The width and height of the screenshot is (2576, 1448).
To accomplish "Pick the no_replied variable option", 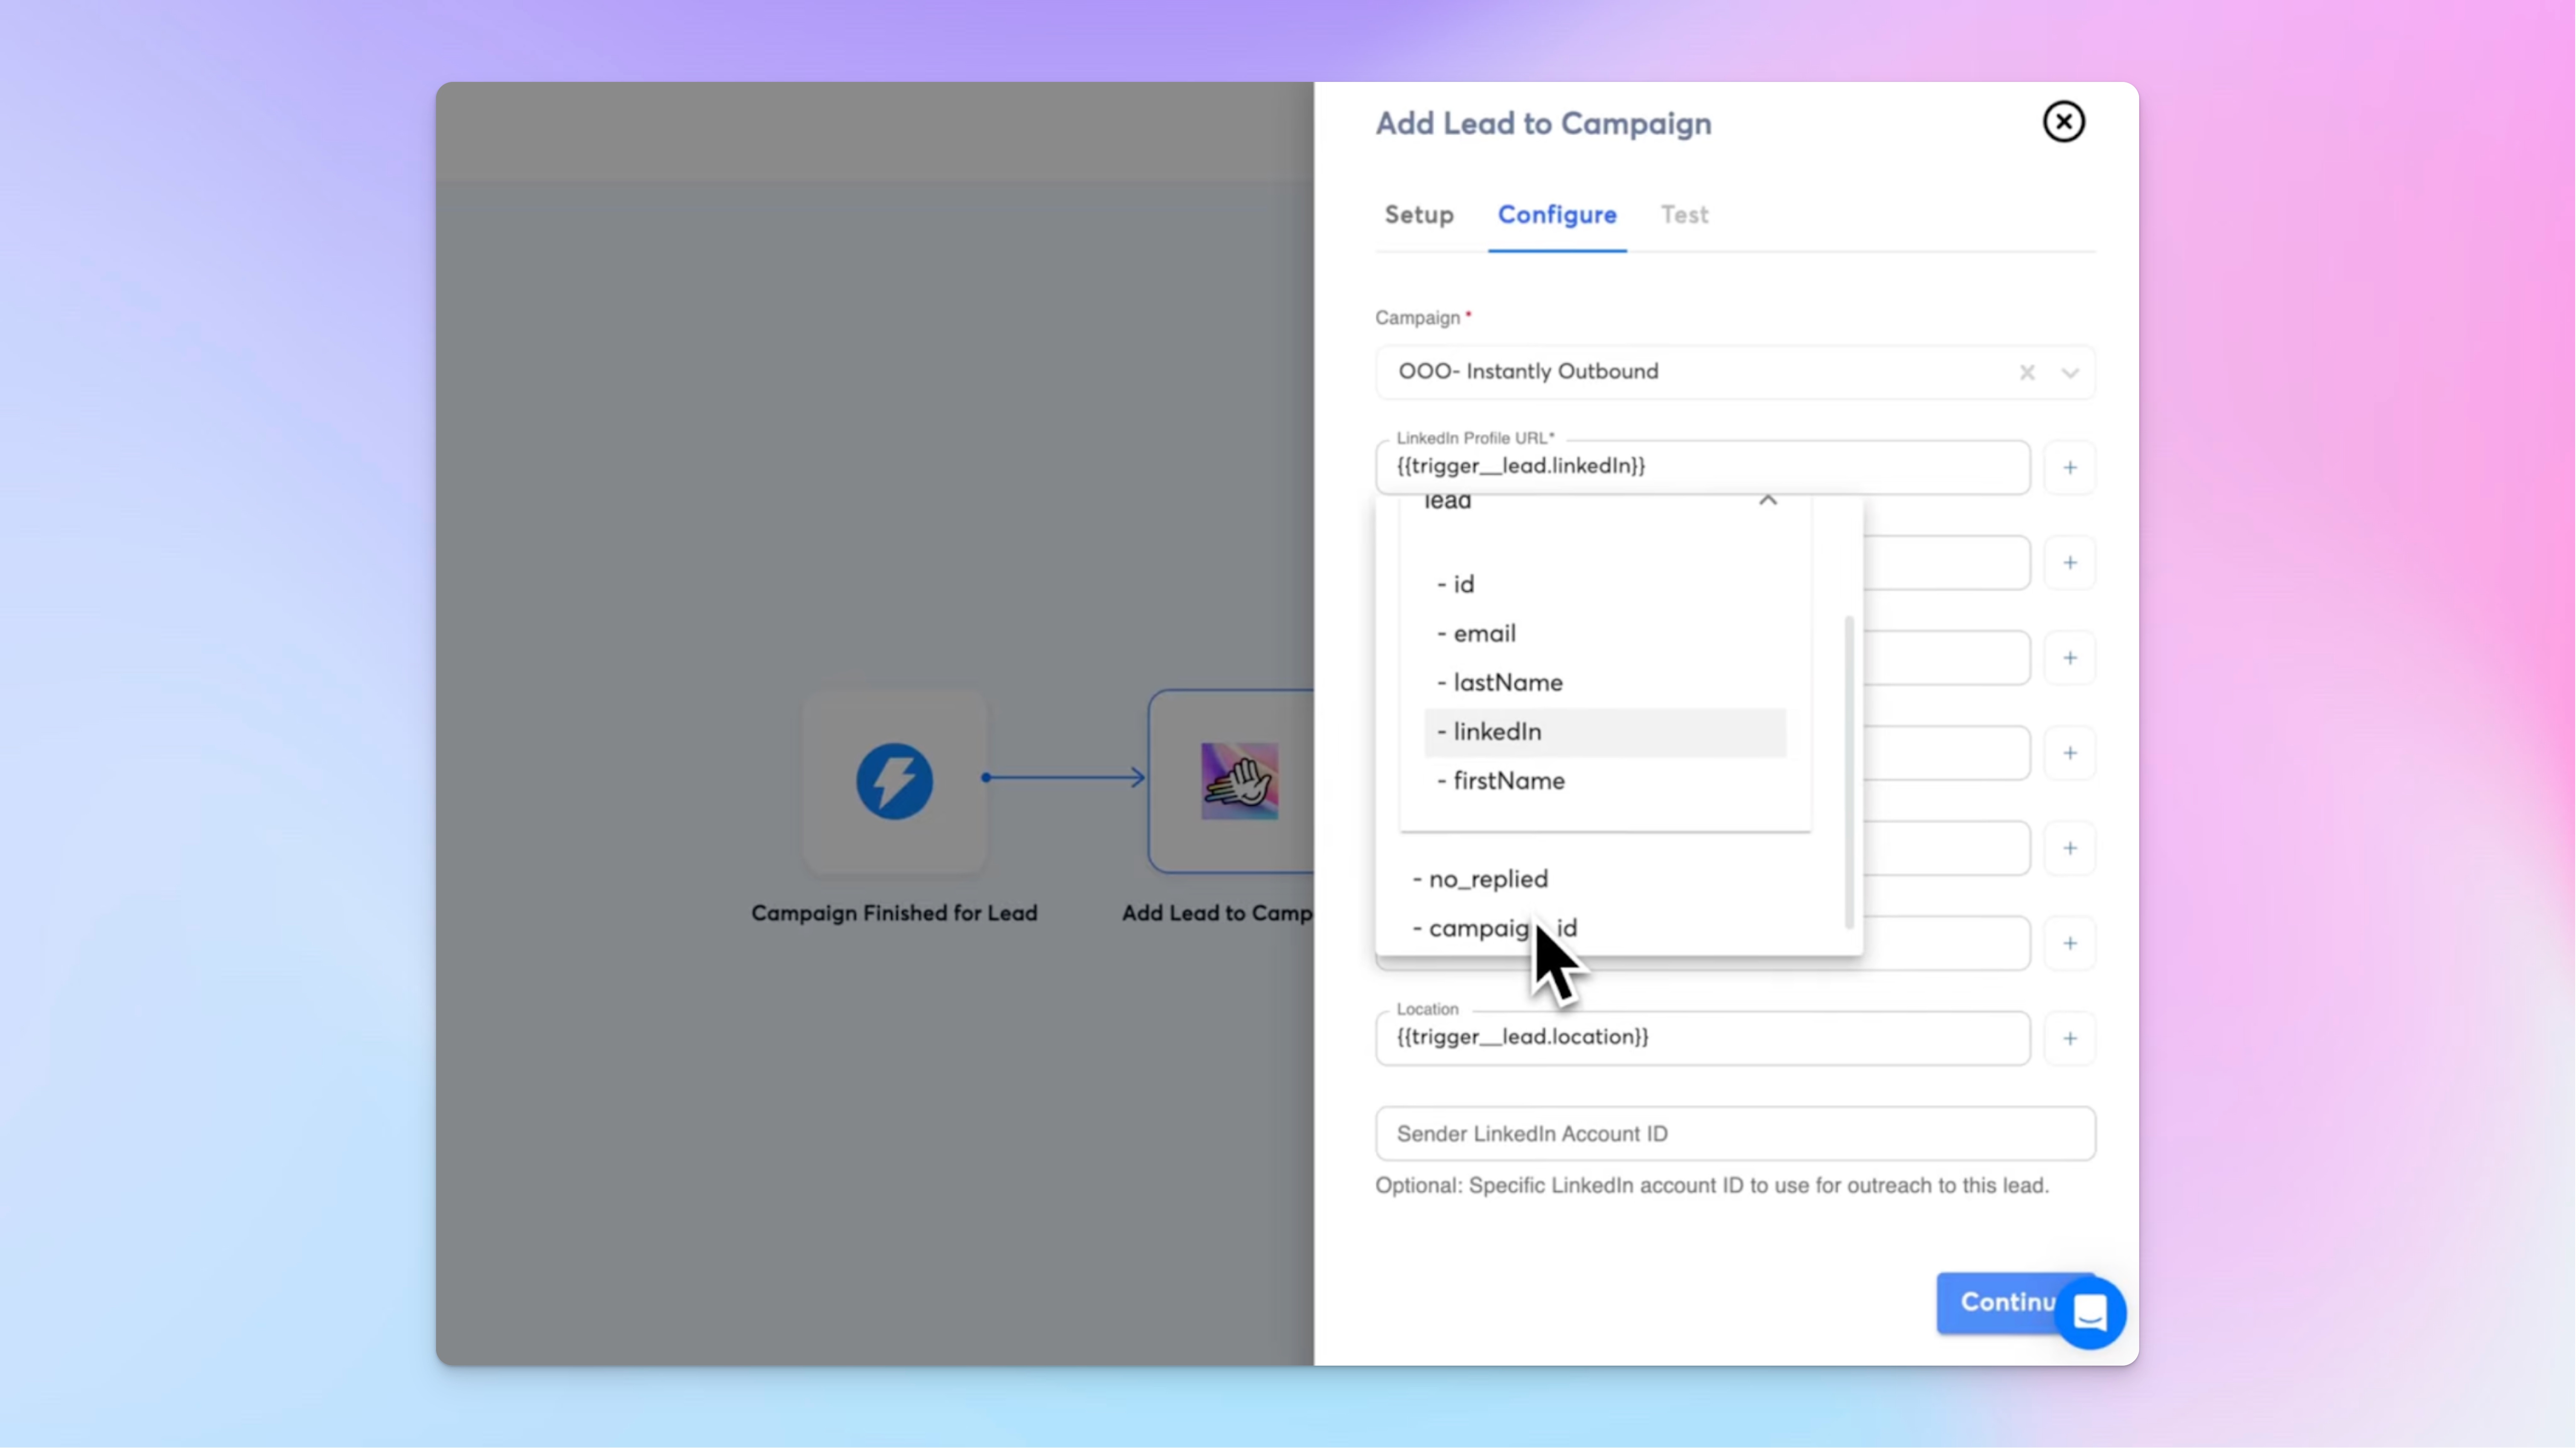I will point(1487,879).
